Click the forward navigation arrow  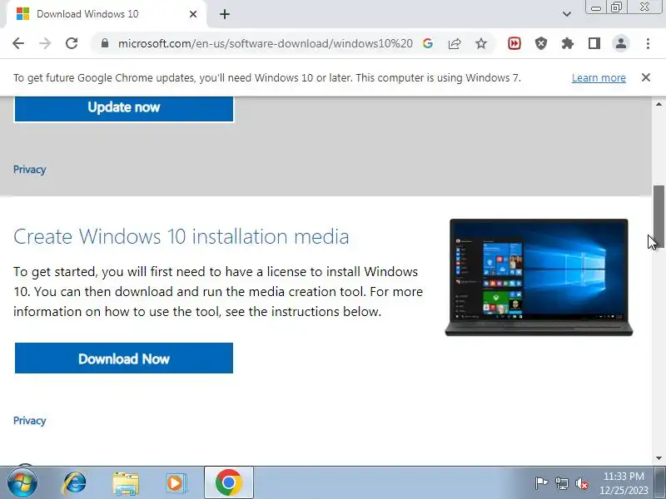point(45,43)
